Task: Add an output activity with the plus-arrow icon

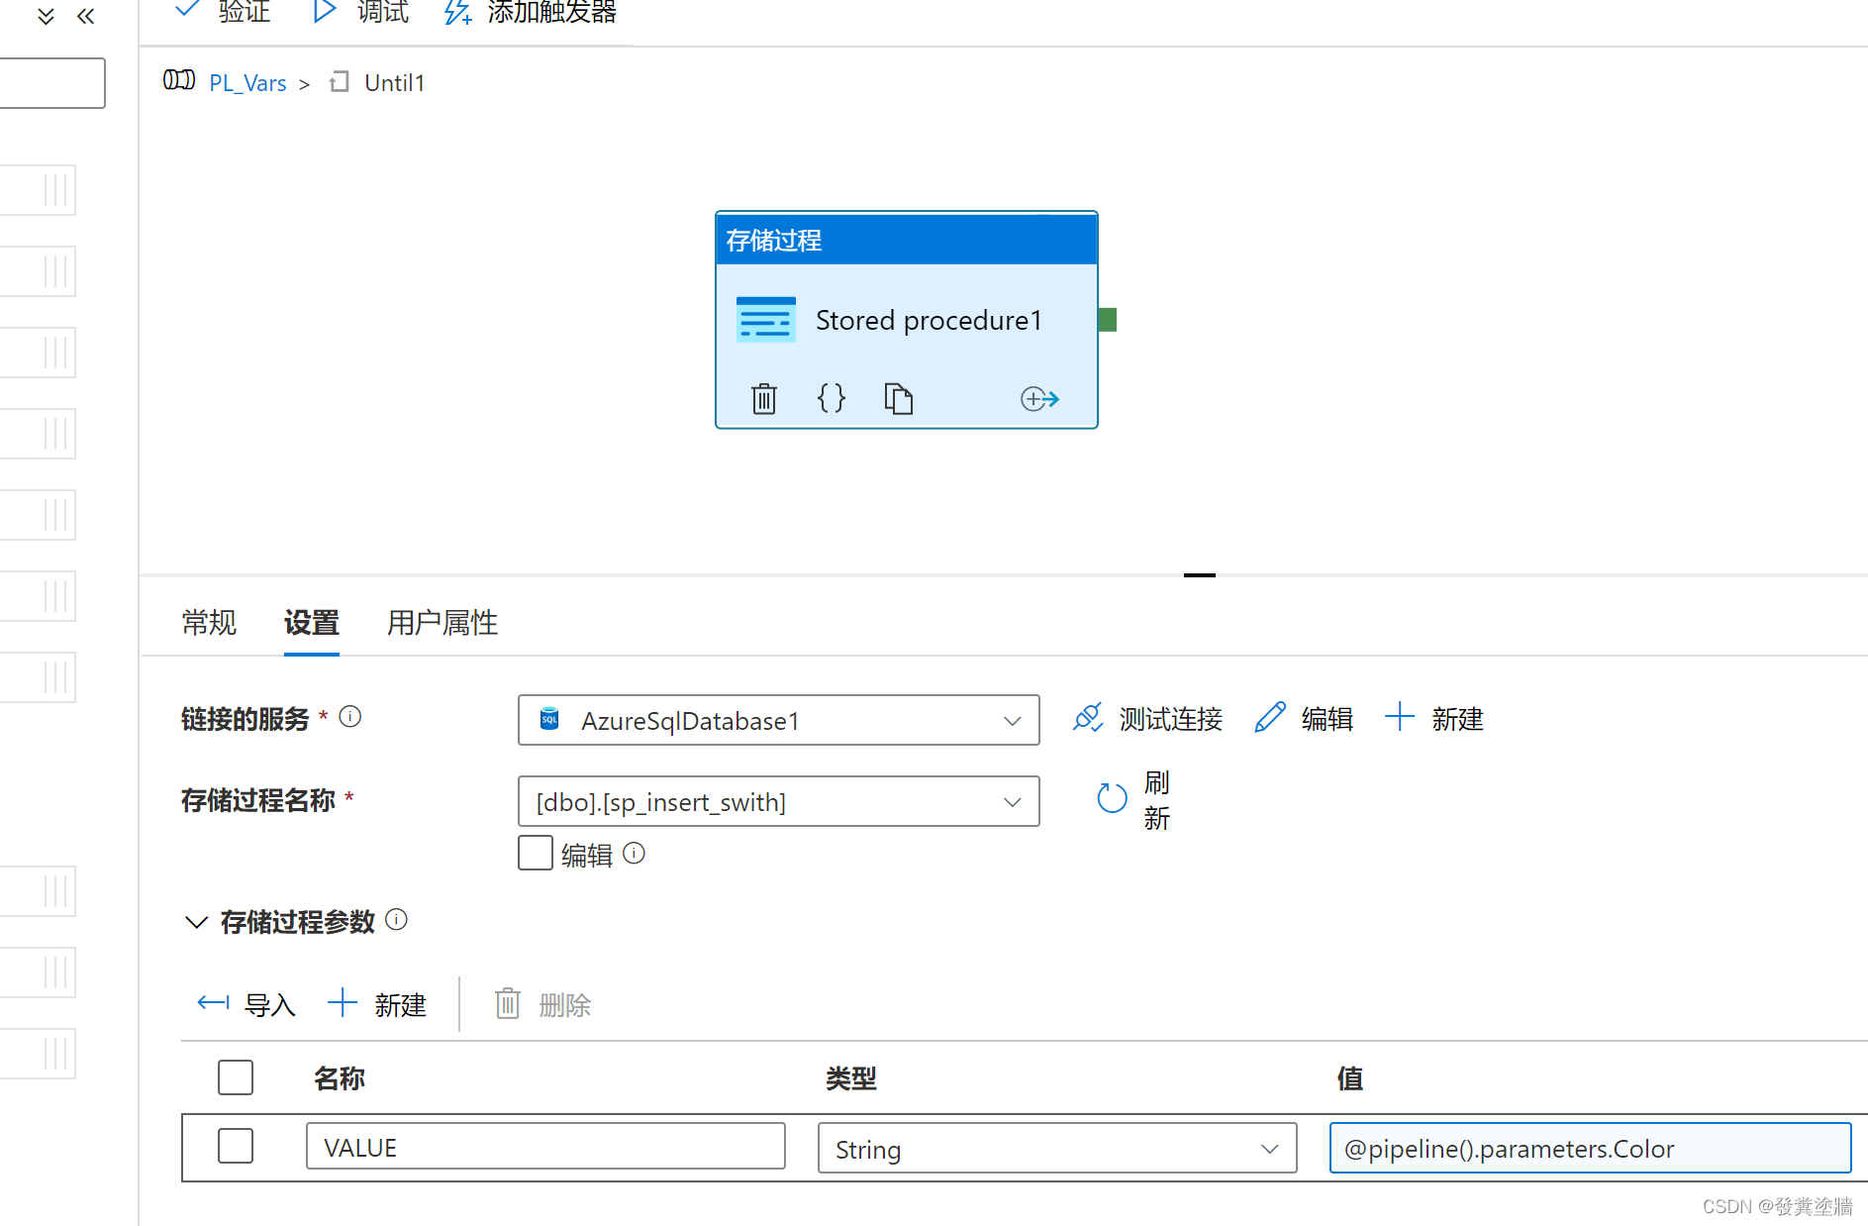Action: 1039,398
